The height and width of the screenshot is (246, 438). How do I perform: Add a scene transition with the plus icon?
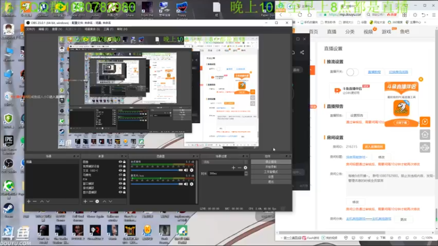point(233,168)
